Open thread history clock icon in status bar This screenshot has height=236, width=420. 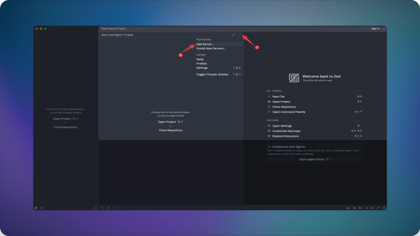[x=42, y=208]
